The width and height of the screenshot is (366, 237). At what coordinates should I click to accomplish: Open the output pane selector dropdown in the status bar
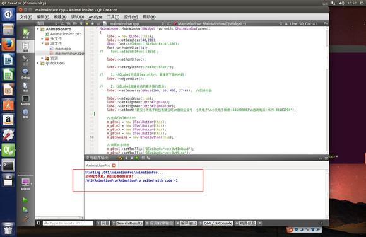tap(260, 223)
